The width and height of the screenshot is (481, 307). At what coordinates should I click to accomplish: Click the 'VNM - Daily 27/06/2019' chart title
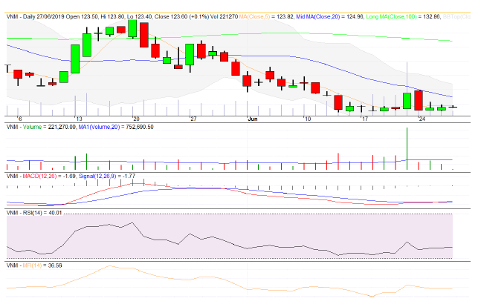click(x=36, y=16)
